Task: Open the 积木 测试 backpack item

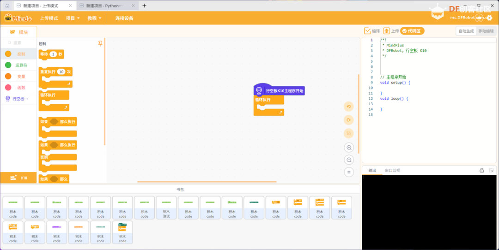Action: click(x=166, y=208)
